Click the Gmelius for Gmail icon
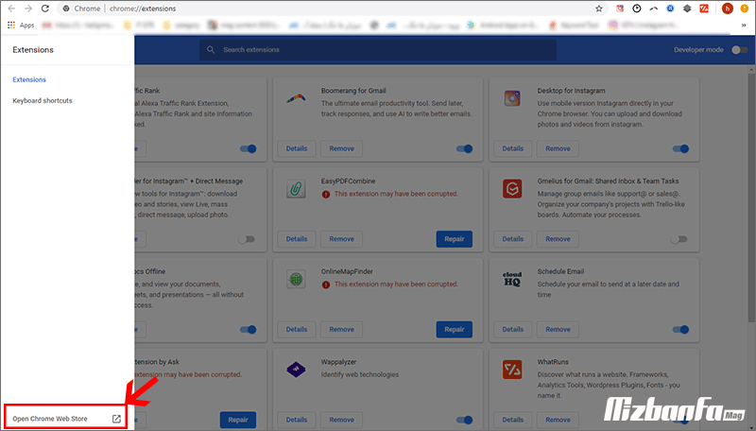Screen dimensions: 756x431 point(512,189)
